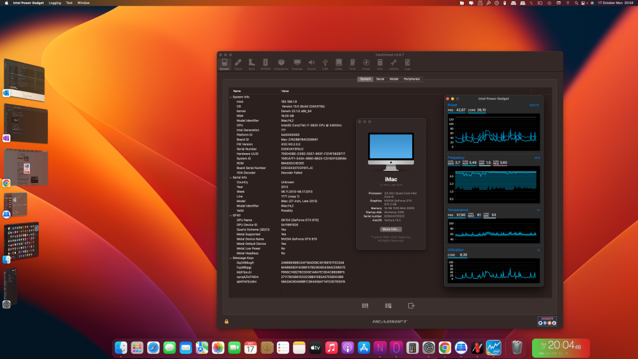Viewport: 638px width, 359px height.
Task: Select the PCIe toolbar icon
Action: point(352,64)
